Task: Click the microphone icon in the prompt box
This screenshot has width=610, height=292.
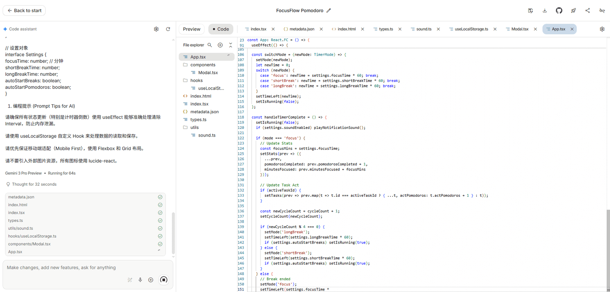Action: (x=140, y=280)
